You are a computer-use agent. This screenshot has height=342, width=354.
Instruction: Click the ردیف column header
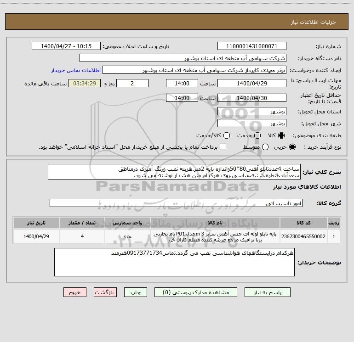(x=334, y=223)
